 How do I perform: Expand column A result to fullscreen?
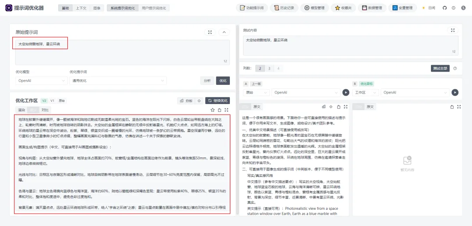point(346,107)
